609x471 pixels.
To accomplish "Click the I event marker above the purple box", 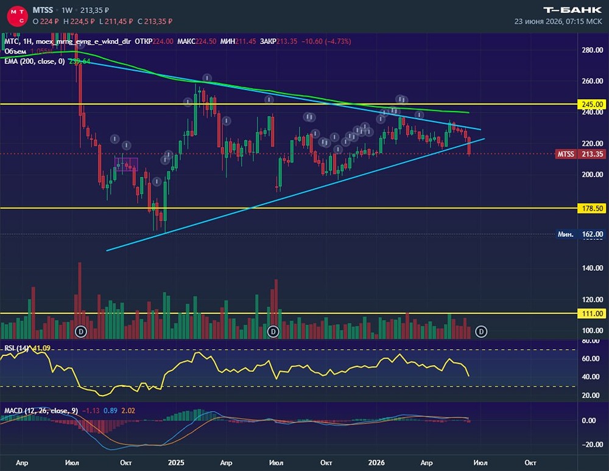I will (x=127, y=145).
